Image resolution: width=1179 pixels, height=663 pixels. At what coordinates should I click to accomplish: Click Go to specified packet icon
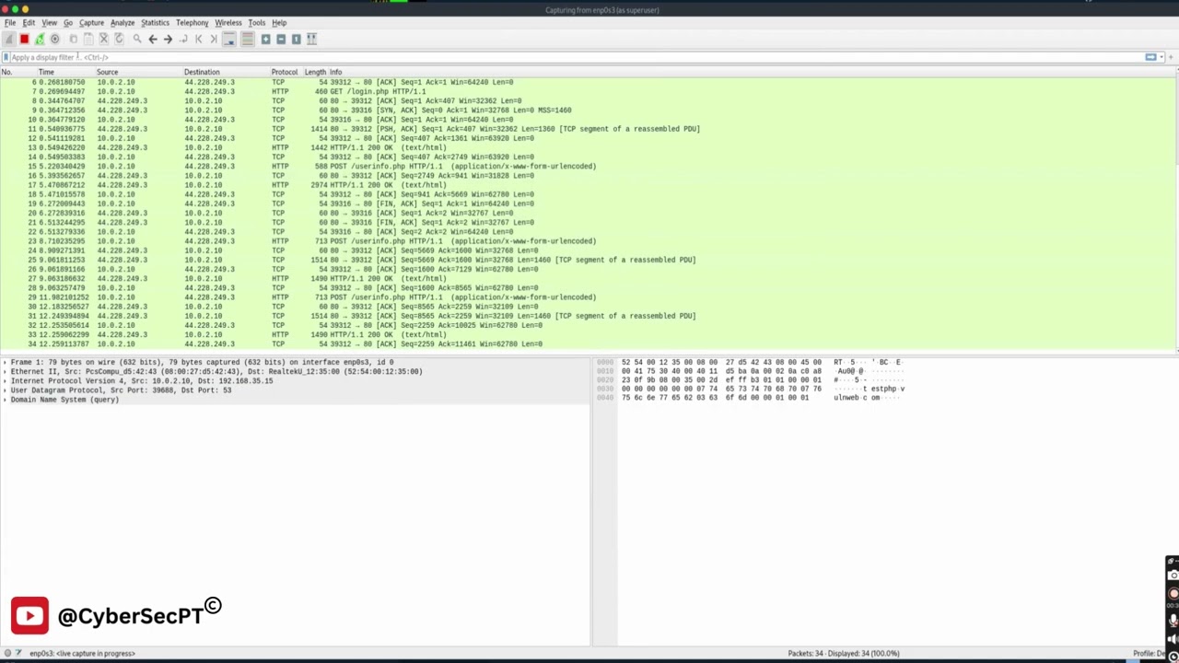coord(183,39)
